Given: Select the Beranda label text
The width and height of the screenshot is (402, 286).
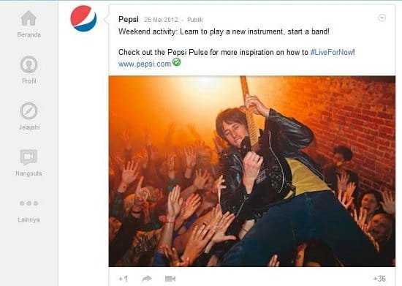Looking at the screenshot, I should (29, 34).
